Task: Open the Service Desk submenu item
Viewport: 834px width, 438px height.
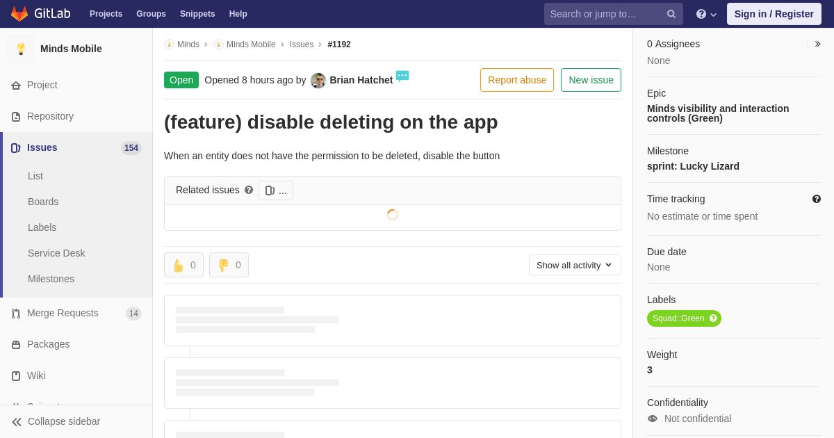Action: 56,253
